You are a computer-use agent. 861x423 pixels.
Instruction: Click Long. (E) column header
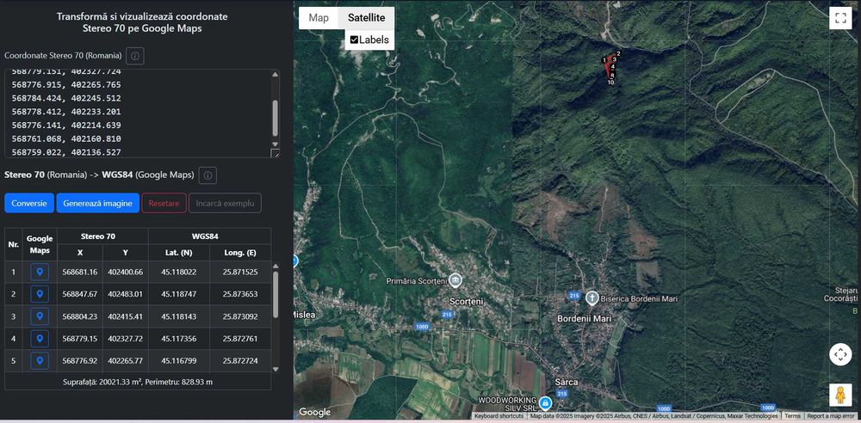[240, 253]
